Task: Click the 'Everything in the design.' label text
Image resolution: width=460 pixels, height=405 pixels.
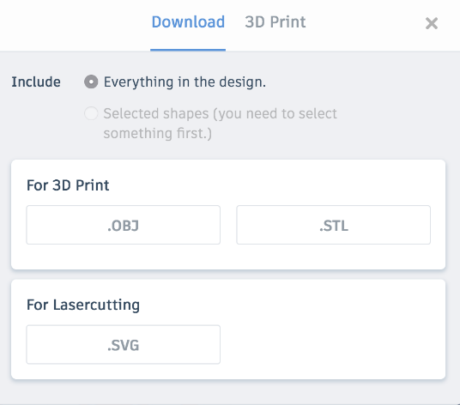Action: (185, 82)
